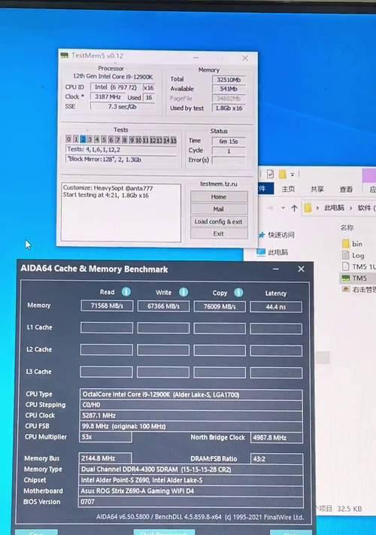The width and height of the screenshot is (376, 535).
Task: Click Load config & exit button
Action: (219, 221)
